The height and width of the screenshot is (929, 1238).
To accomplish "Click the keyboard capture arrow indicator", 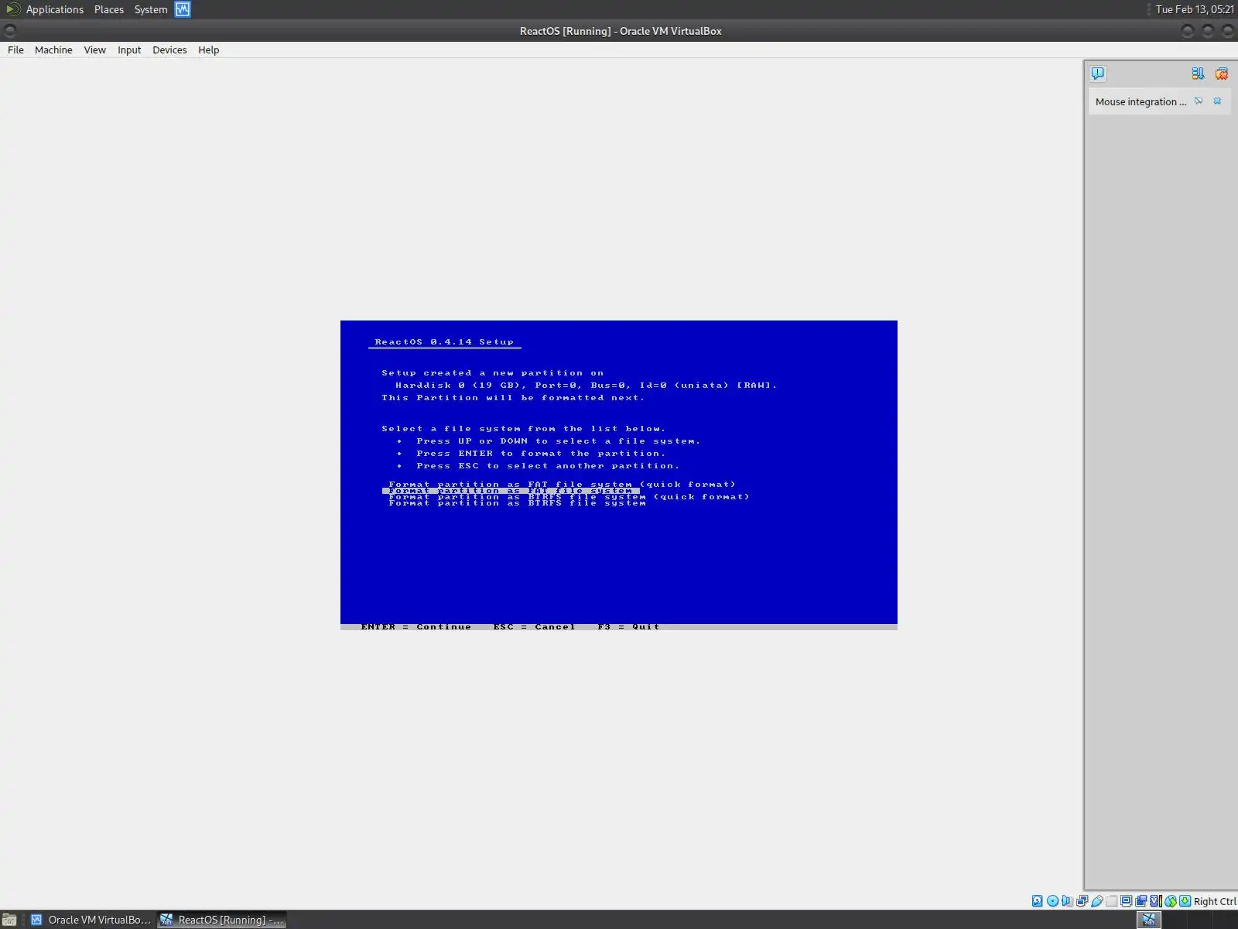I will point(1185,901).
